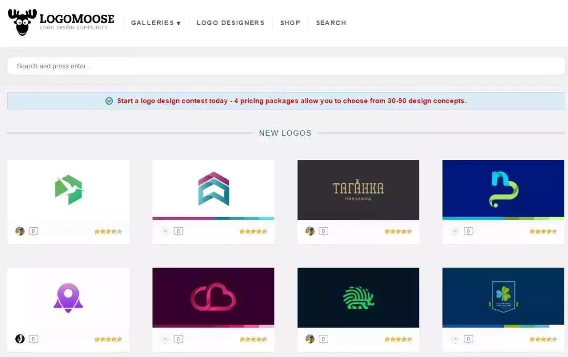The width and height of the screenshot is (568, 357).
Task: Focus the 'Search and press enter' field
Action: tap(286, 66)
